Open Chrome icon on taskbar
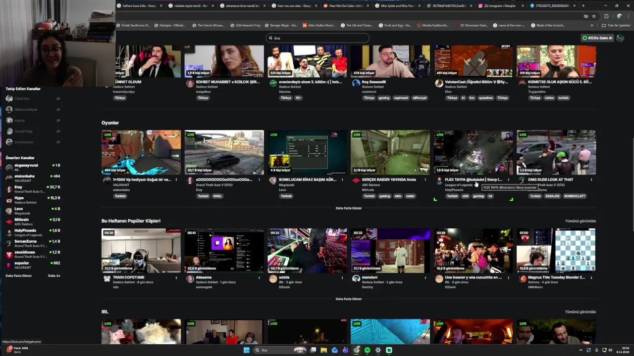The width and height of the screenshot is (634, 356). [356, 350]
